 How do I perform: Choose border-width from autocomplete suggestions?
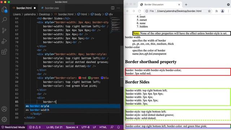tap(73, 110)
